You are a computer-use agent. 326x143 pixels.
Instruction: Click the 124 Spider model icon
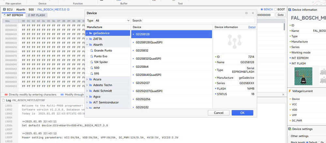pyautogui.click(x=92, y=62)
